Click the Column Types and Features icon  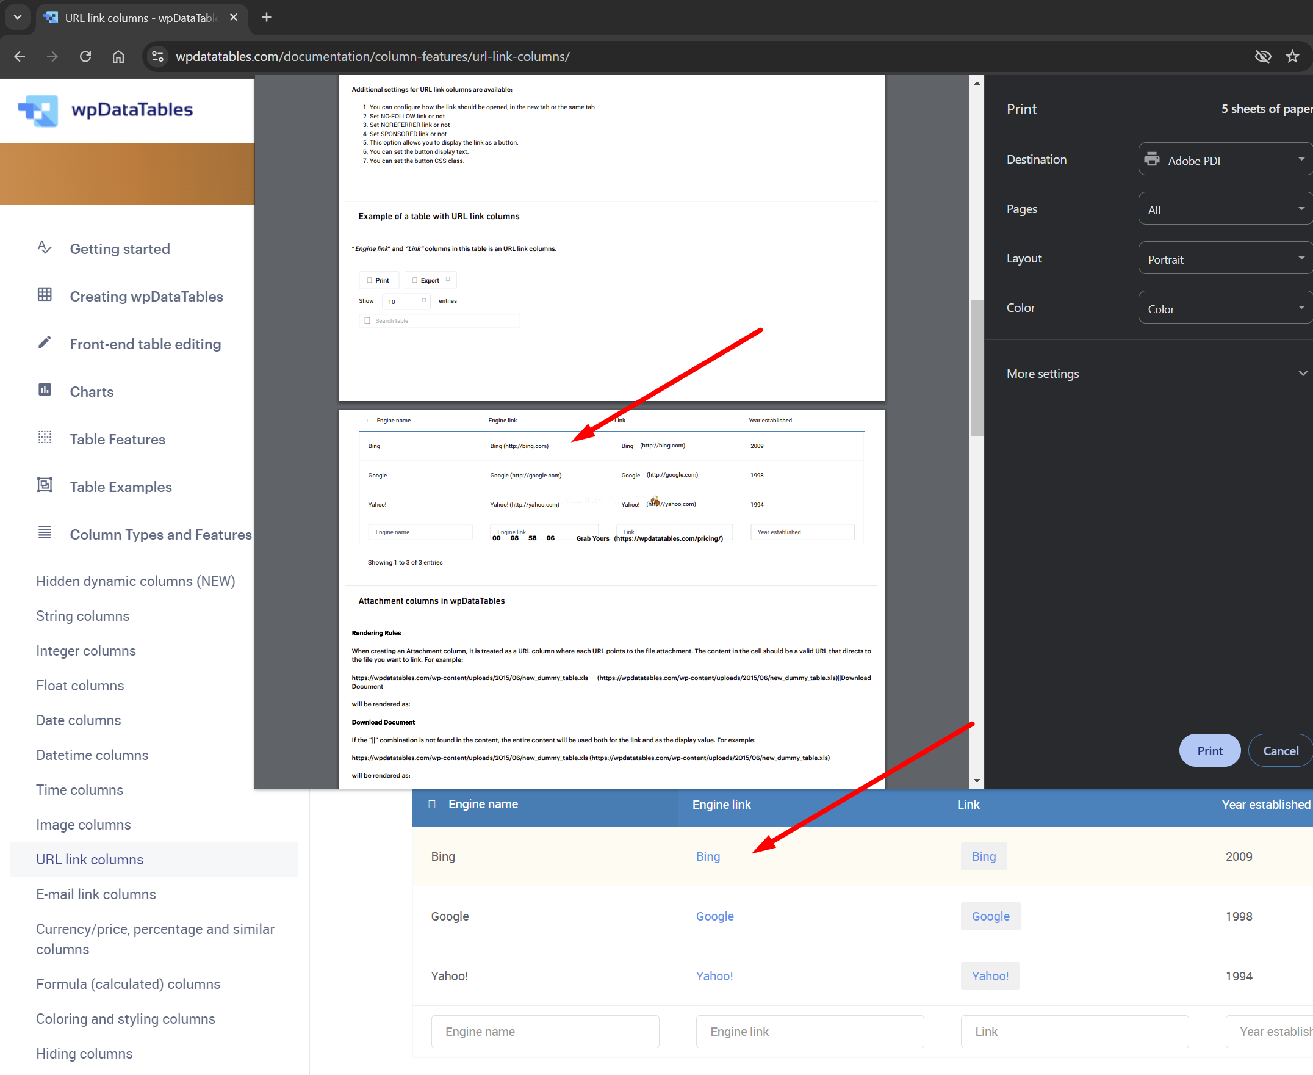click(45, 532)
